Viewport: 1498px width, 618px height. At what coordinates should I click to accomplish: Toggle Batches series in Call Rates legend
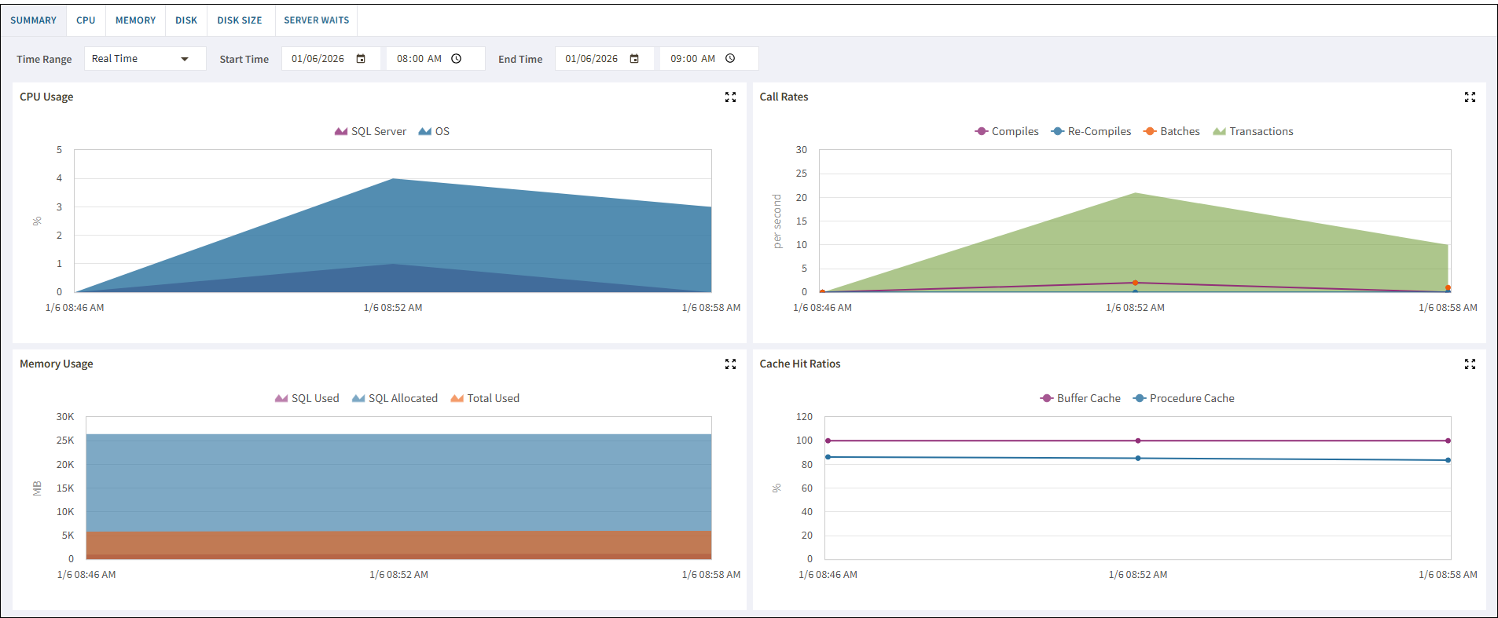1172,131
